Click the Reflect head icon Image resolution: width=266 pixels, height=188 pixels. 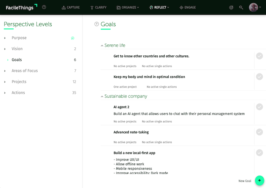(151, 8)
